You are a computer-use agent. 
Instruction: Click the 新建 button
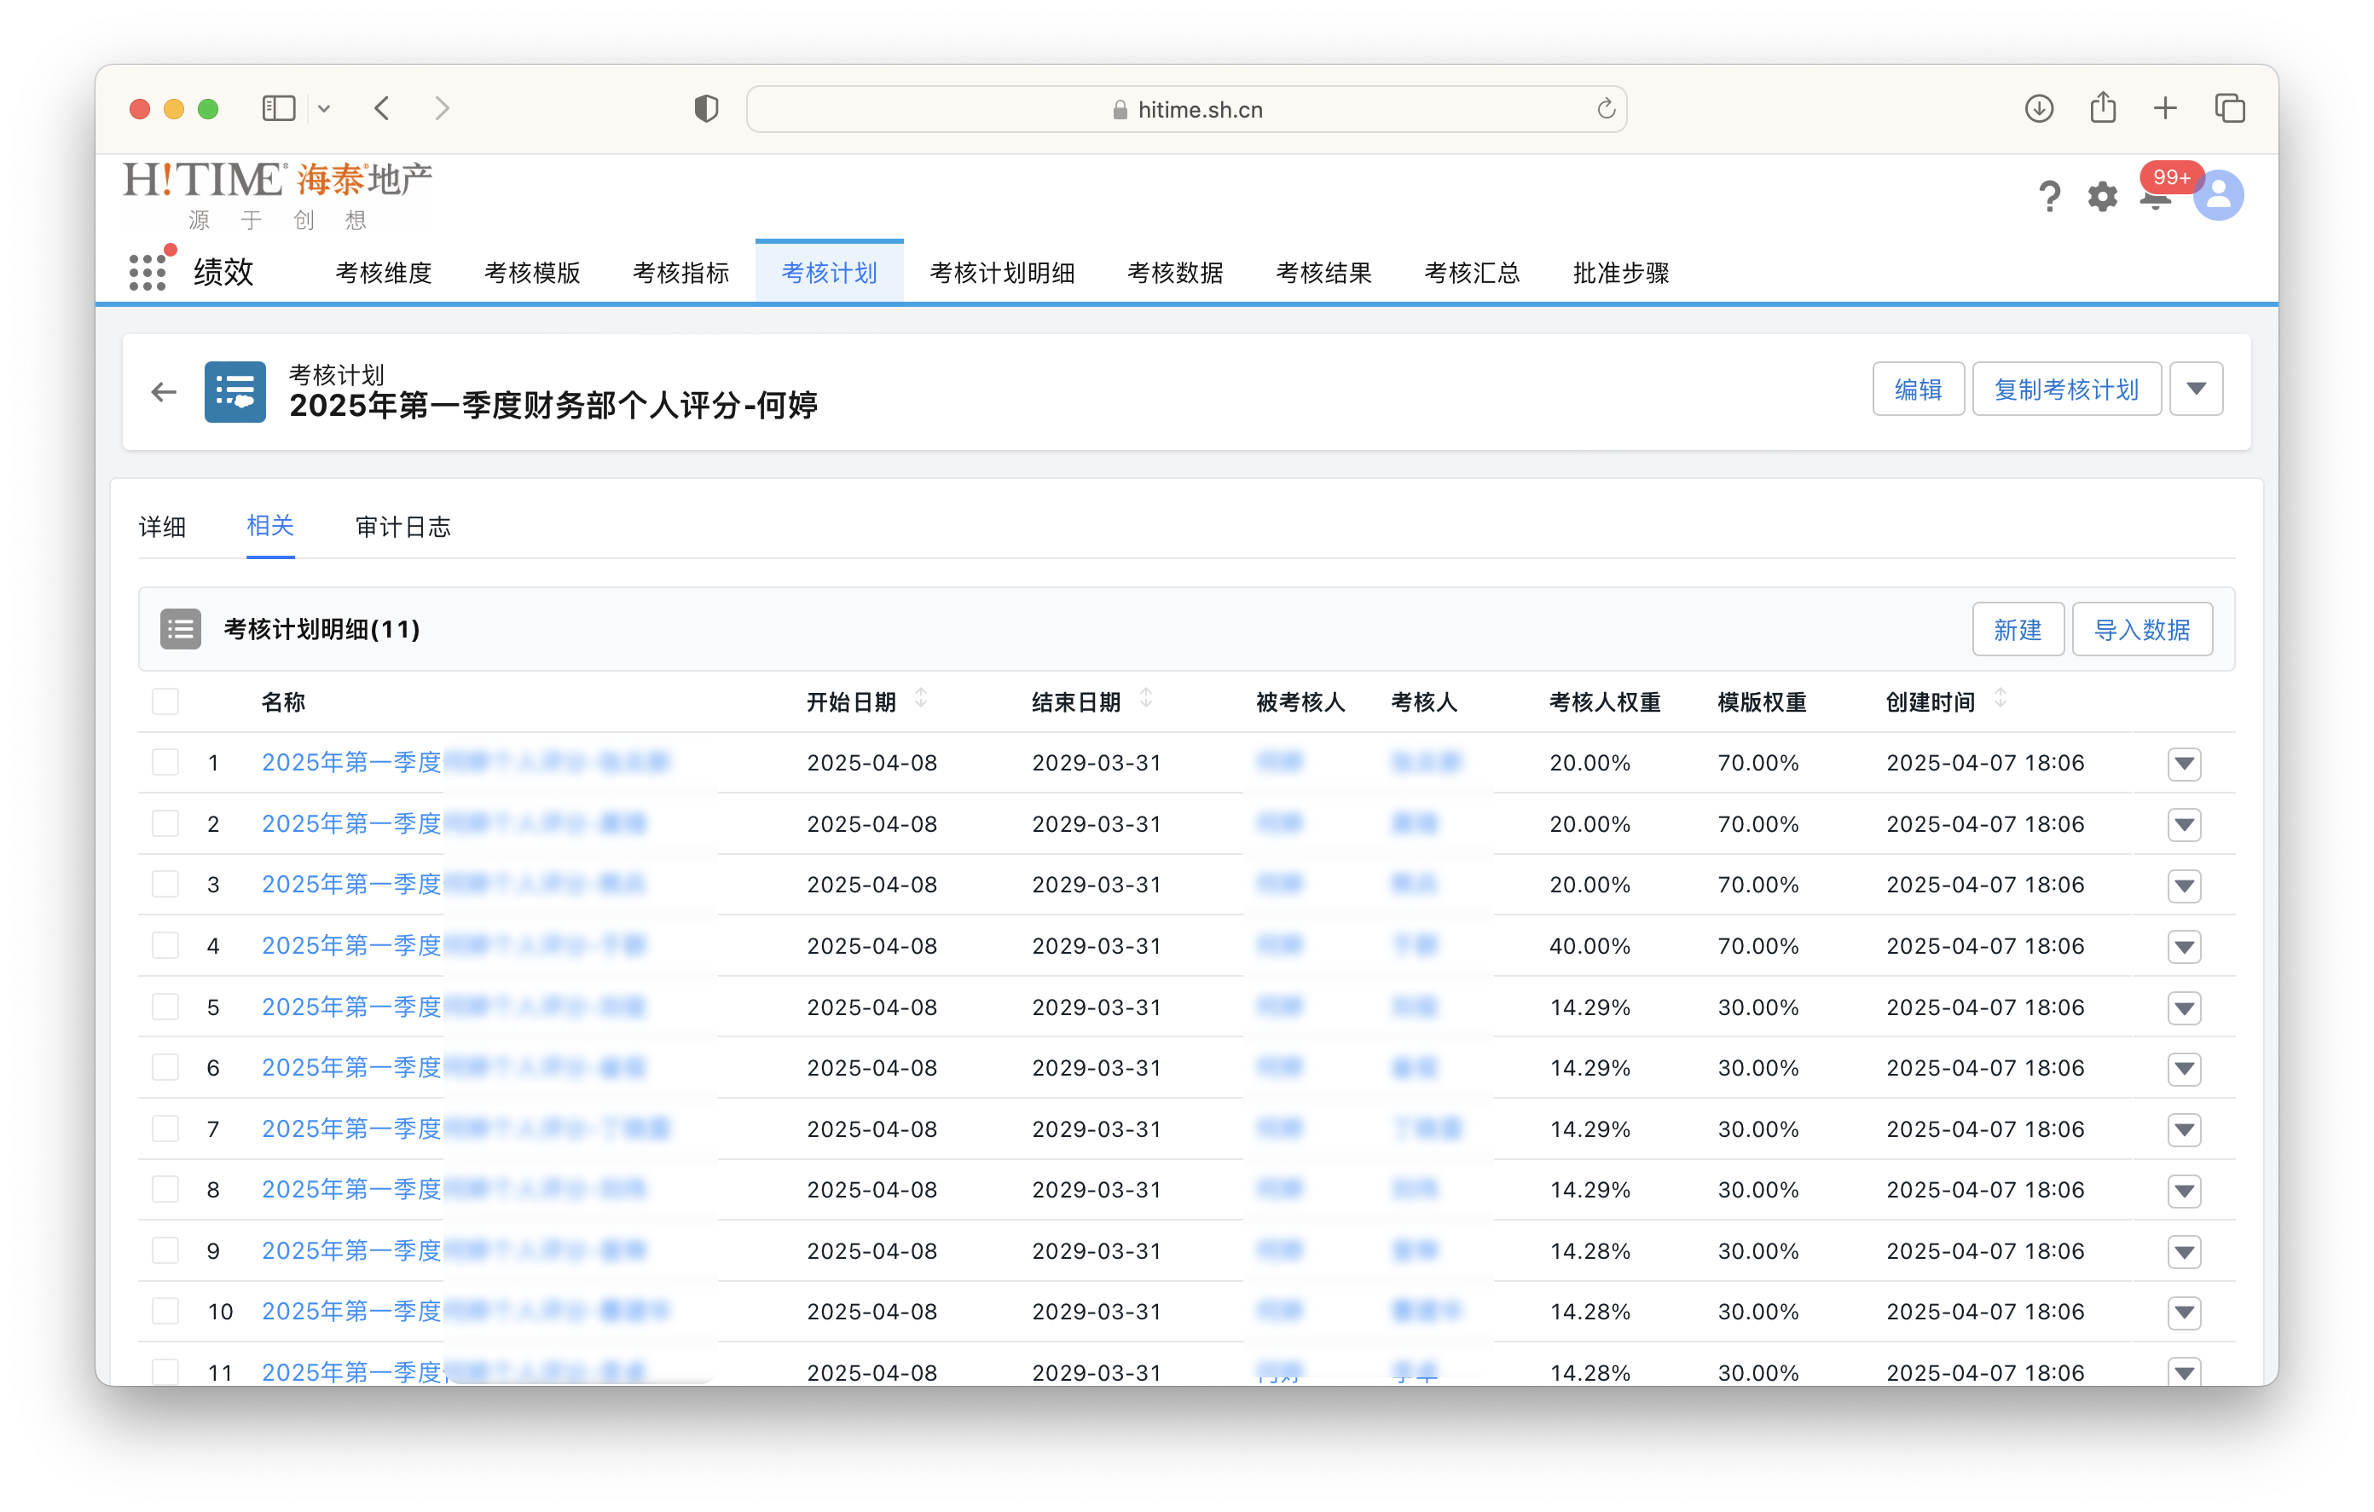[x=2017, y=629]
